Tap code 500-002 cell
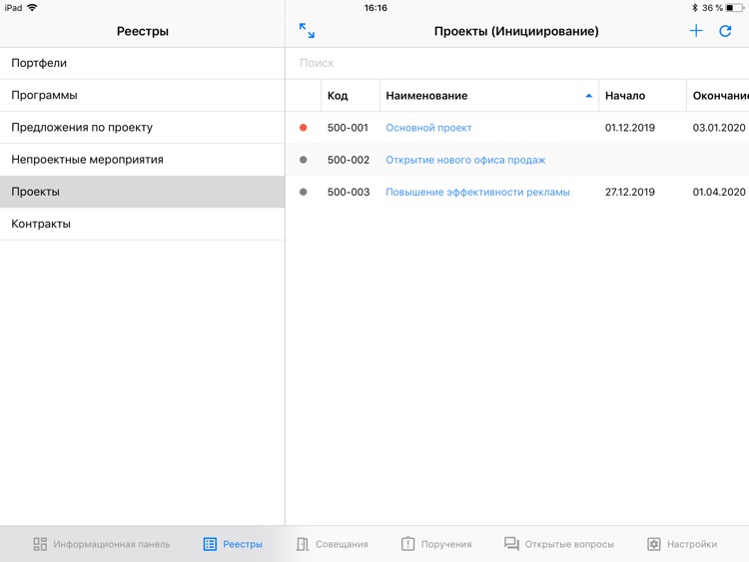Viewport: 749px width, 562px height. [x=349, y=160]
